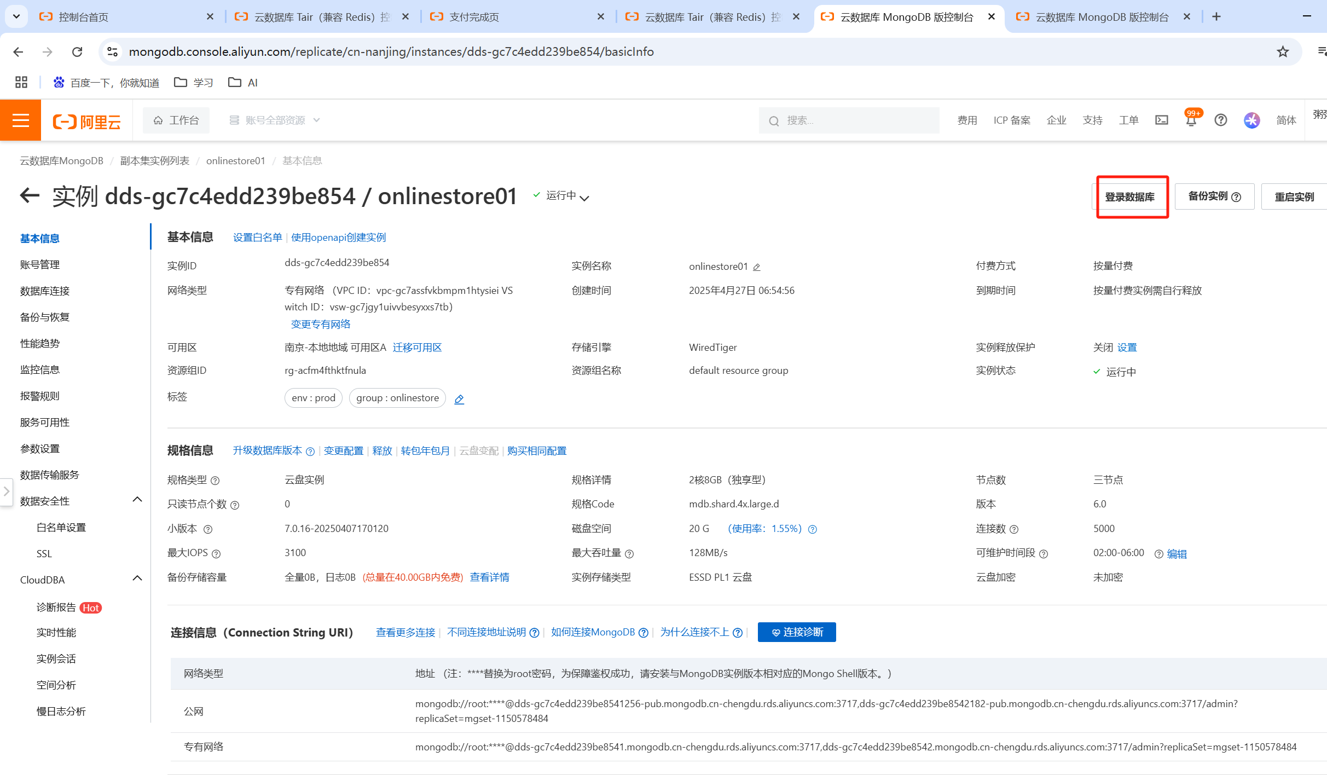Open the 查看更多连接 link
This screenshot has height=775, width=1327.
coord(405,633)
